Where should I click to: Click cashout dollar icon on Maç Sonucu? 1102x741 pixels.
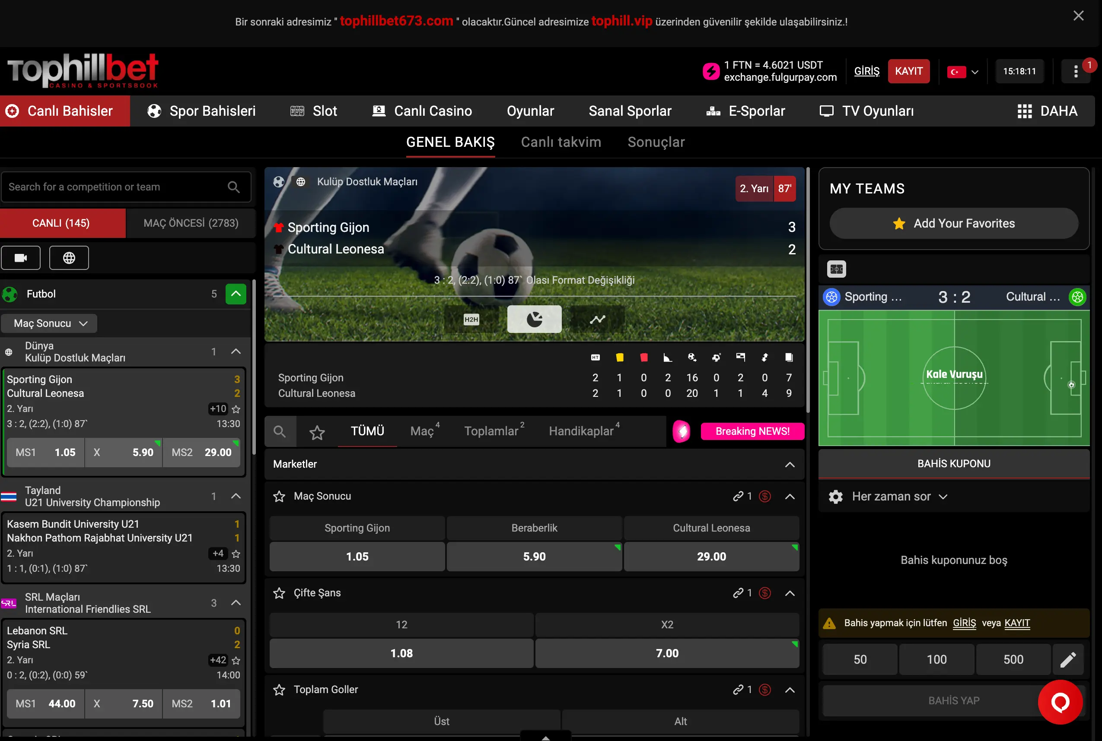click(765, 497)
